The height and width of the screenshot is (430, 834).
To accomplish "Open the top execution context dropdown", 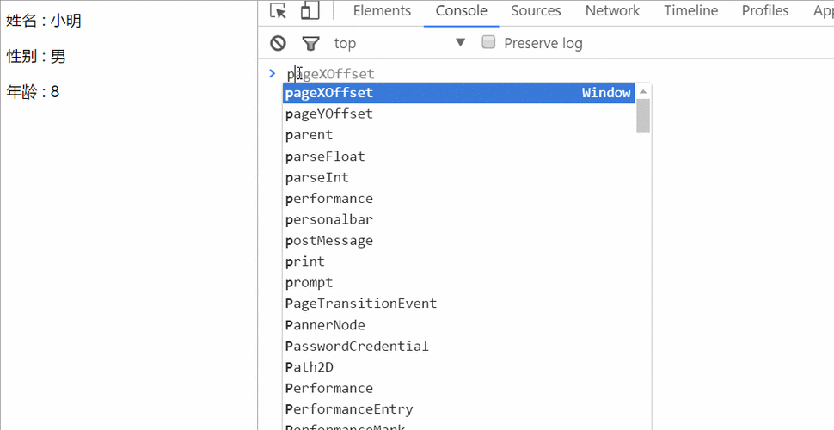I will tap(399, 43).
